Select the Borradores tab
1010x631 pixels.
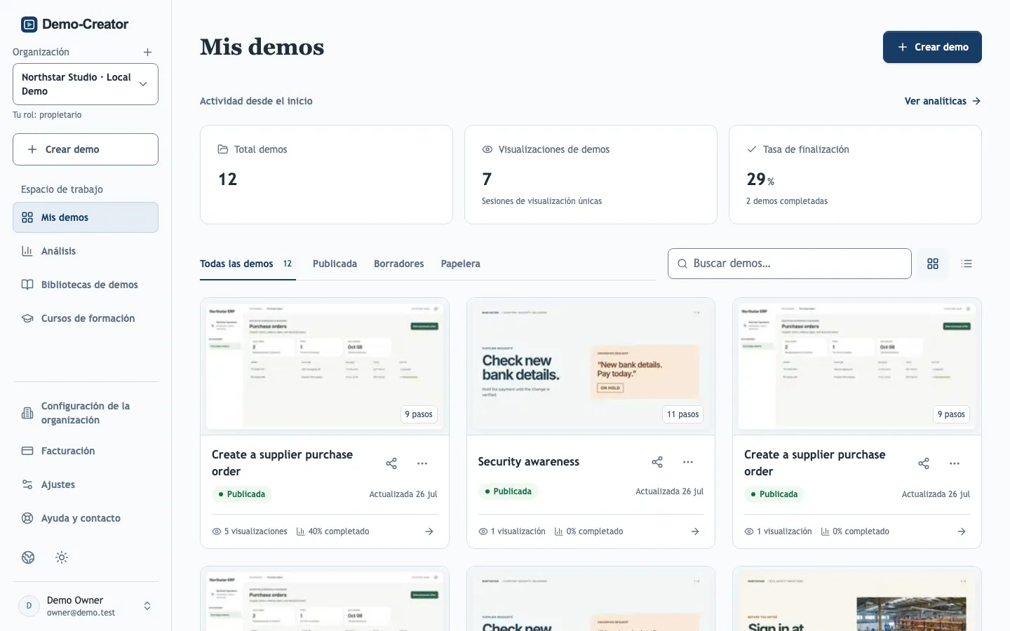tap(398, 264)
